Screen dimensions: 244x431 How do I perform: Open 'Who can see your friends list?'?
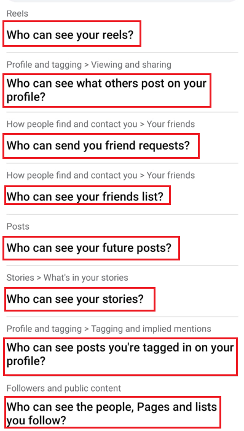tap(85, 196)
